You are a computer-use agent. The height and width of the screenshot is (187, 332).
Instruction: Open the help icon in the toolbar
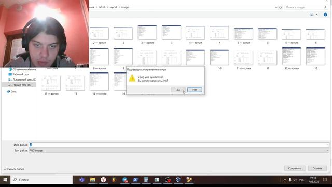pos(325,15)
